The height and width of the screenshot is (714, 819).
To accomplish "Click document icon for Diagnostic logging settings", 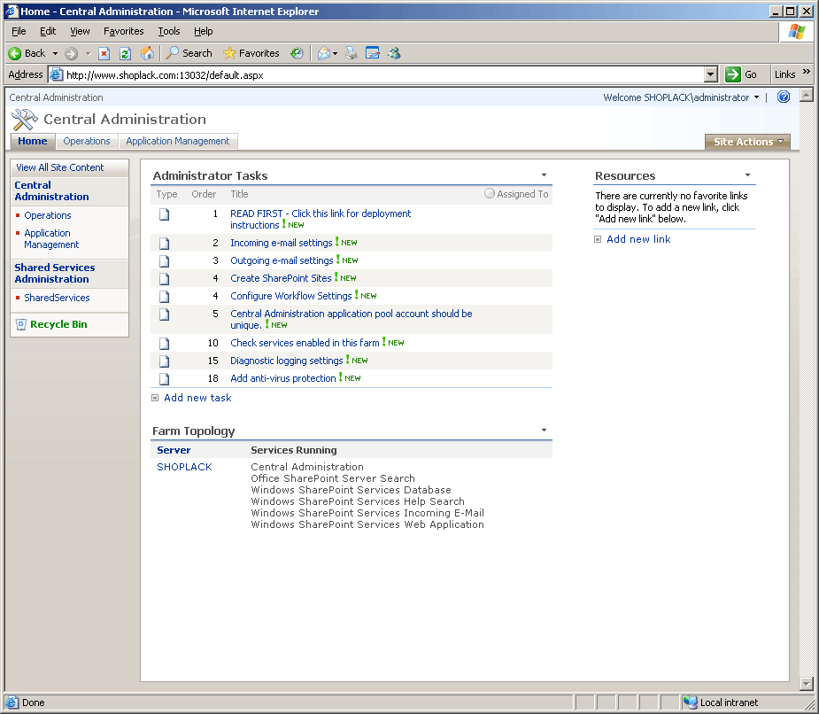I will pos(165,361).
